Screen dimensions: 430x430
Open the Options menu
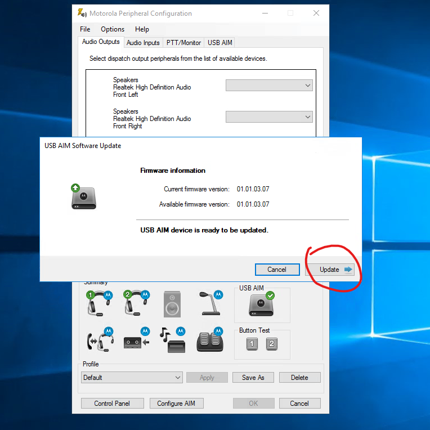click(113, 29)
